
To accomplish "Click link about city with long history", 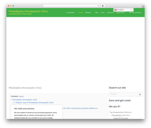I will pyautogui.click(x=80, y=108).
